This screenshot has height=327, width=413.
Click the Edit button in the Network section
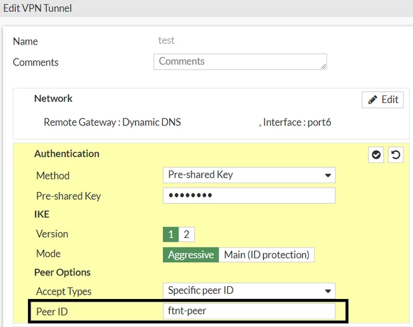coord(382,100)
